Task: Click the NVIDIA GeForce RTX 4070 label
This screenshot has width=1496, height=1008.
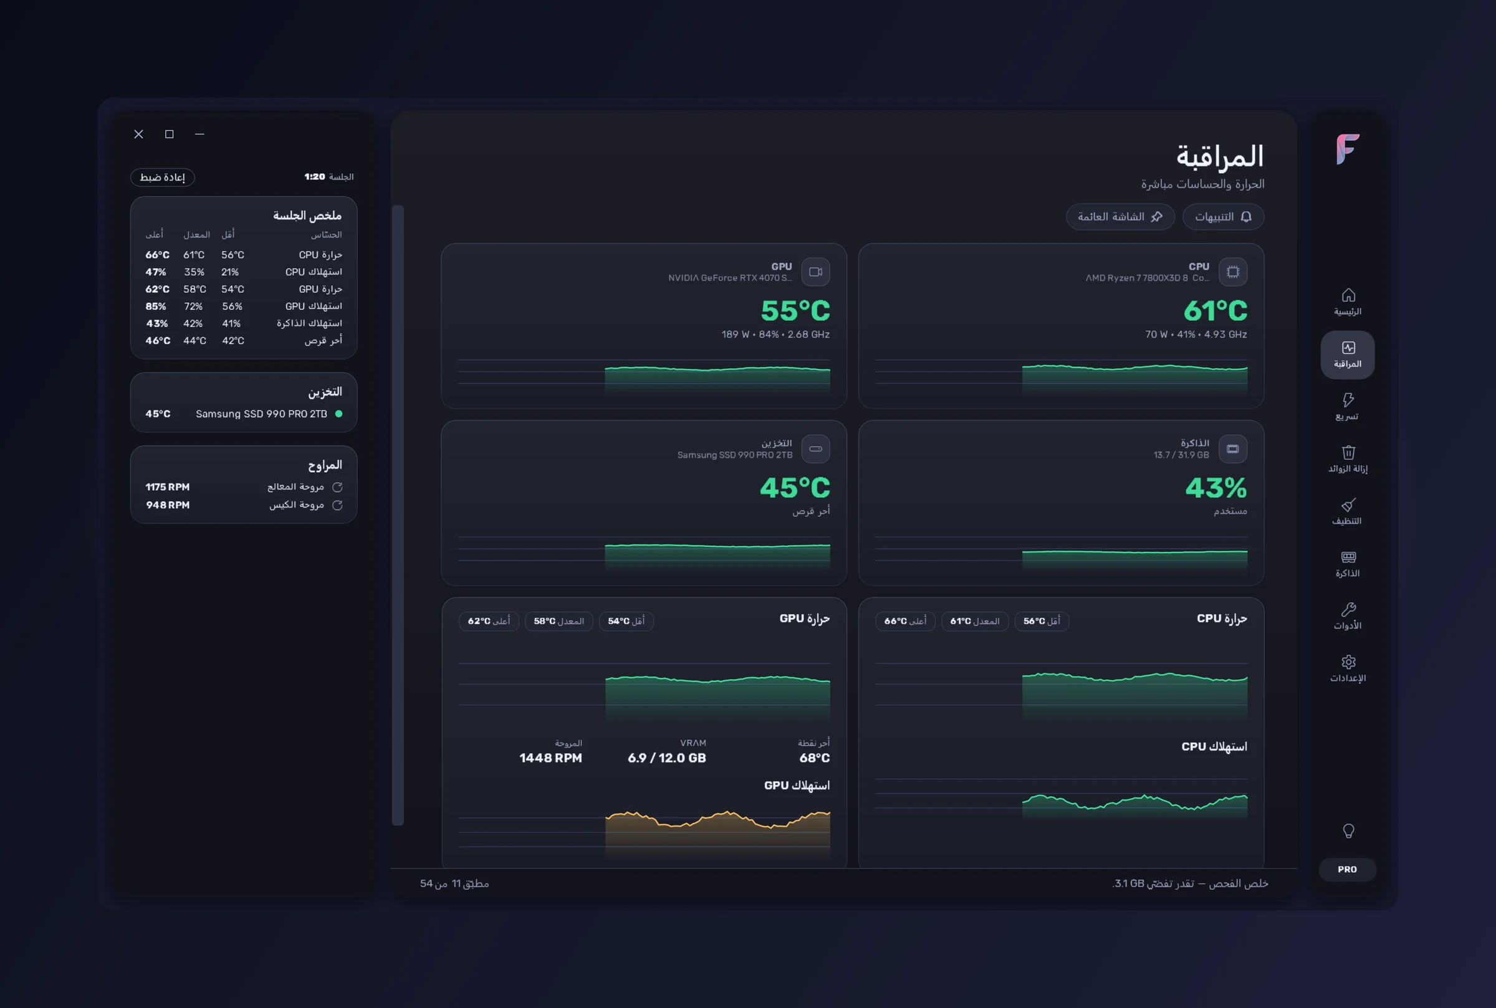Action: pos(730,278)
